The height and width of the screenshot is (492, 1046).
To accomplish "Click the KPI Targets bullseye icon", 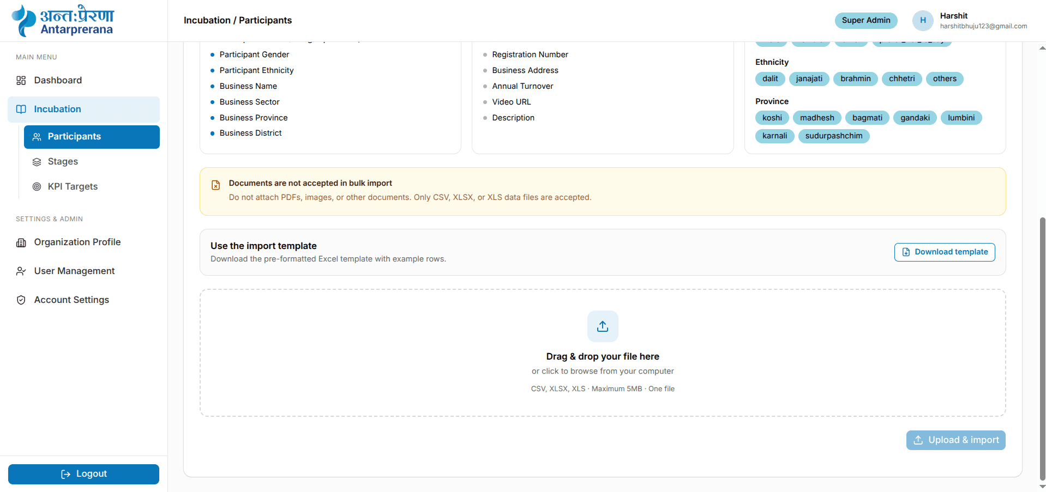I will click(37, 186).
